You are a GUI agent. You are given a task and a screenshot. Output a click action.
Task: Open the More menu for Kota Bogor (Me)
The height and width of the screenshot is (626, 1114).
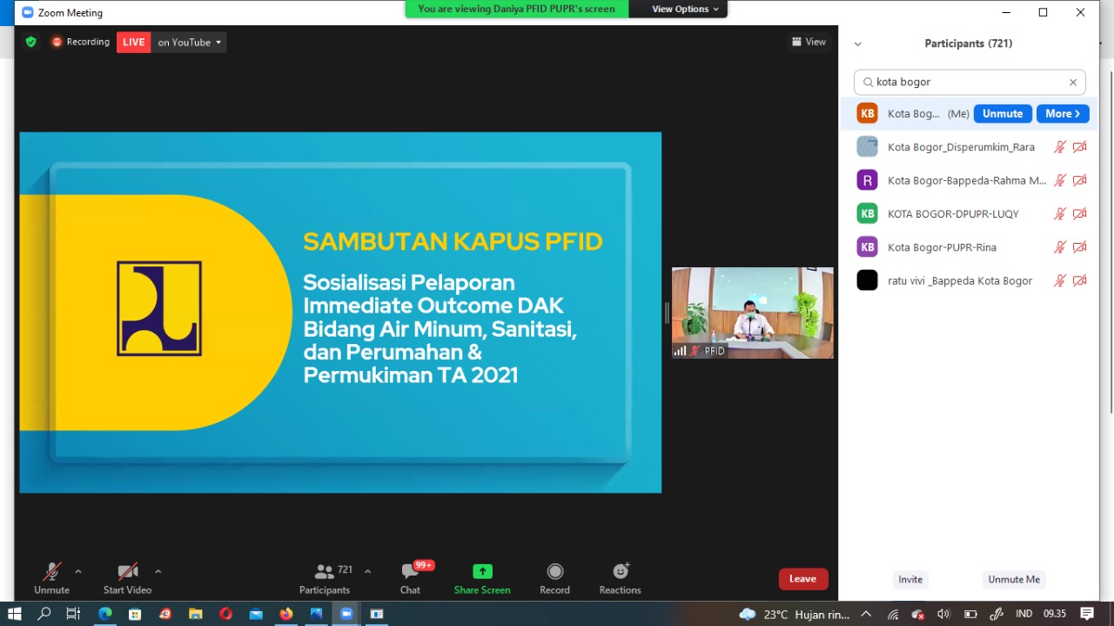point(1063,114)
